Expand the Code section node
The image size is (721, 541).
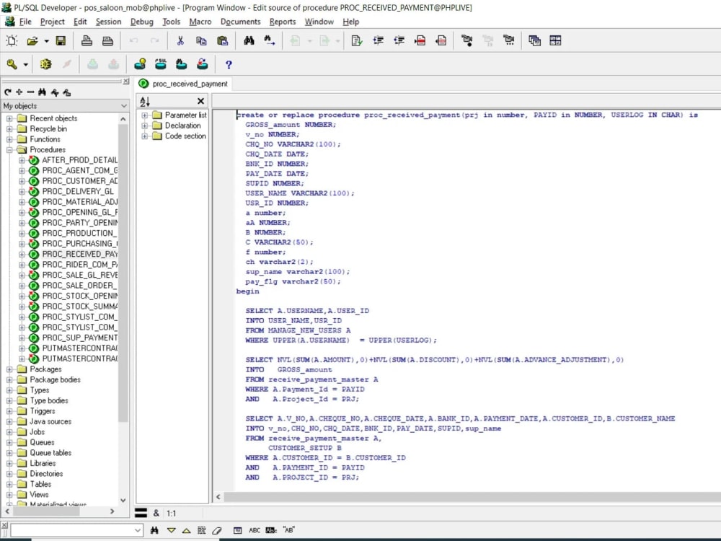click(x=144, y=136)
